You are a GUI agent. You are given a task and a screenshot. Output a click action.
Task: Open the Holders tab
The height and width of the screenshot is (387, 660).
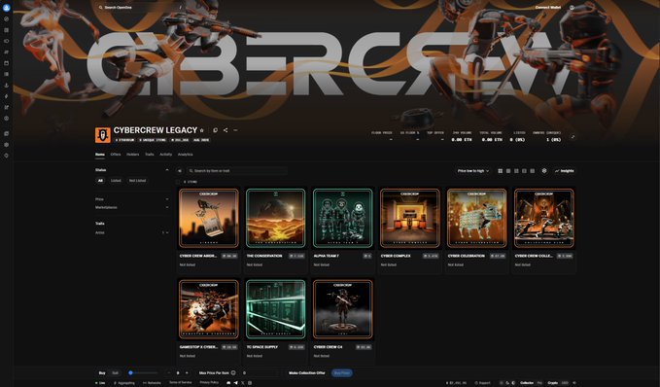[x=133, y=155]
